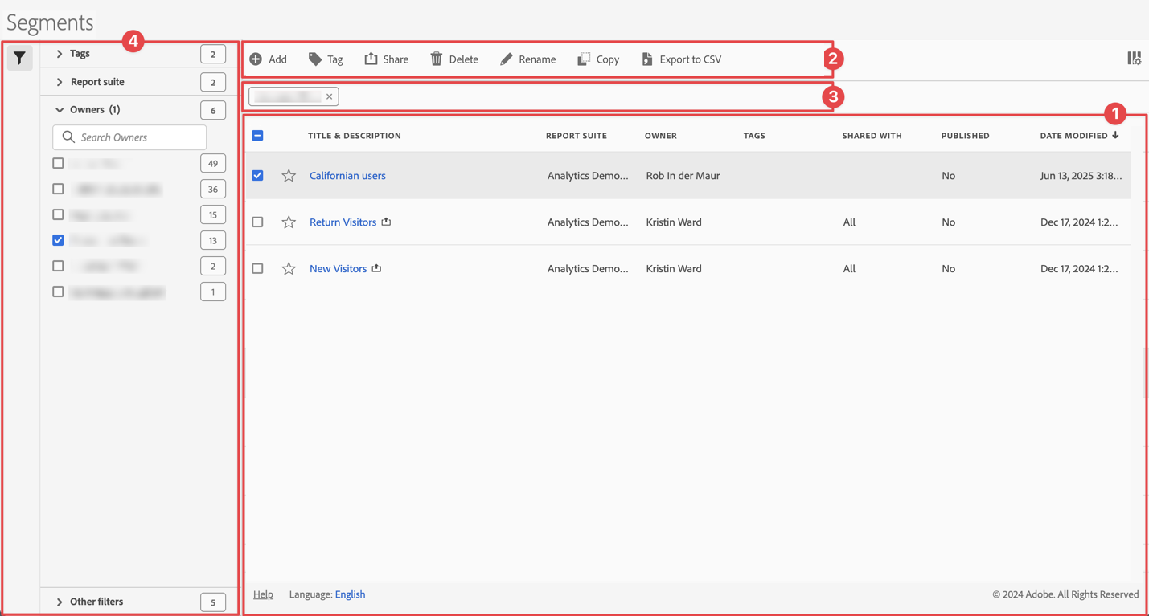Click the Date Modified sort arrow
Image resolution: width=1149 pixels, height=616 pixels.
[x=1115, y=135]
